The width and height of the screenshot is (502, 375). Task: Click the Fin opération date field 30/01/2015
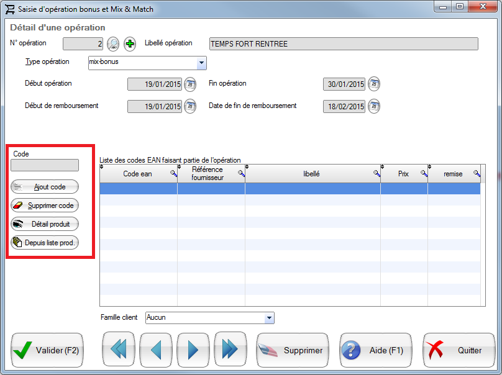pyautogui.click(x=344, y=84)
